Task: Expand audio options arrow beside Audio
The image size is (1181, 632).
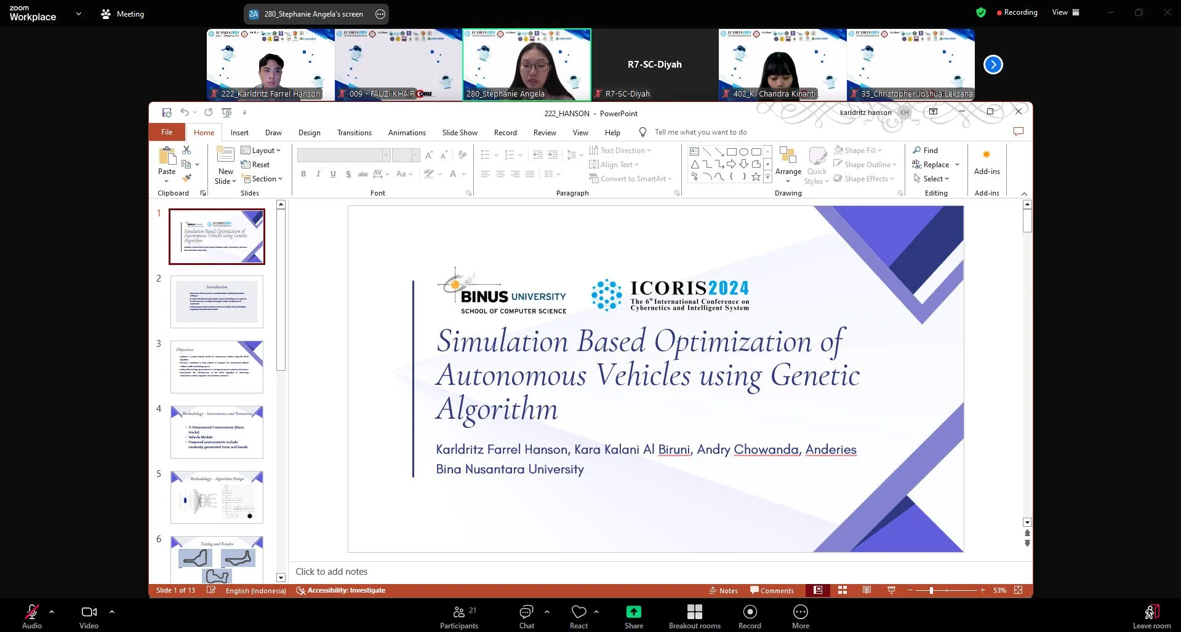Action: (x=52, y=612)
